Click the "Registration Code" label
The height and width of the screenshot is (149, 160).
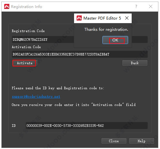[x=28, y=31]
